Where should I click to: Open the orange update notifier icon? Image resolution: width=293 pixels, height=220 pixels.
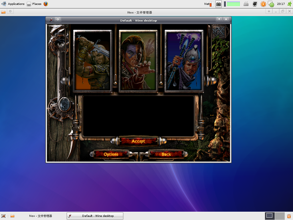[263, 4]
